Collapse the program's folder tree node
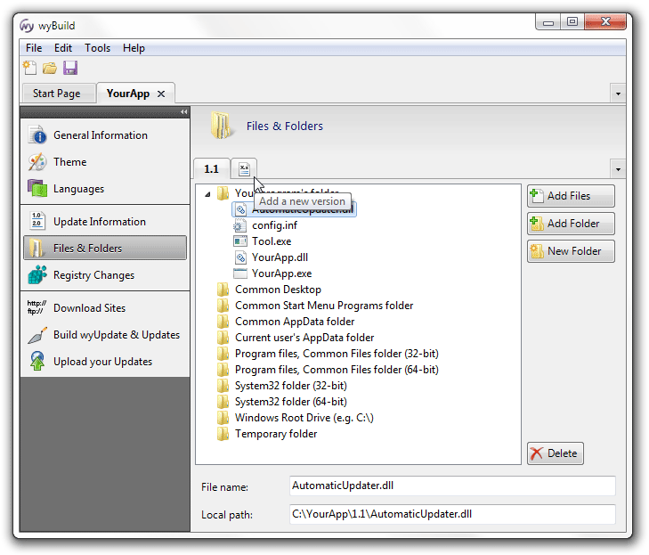Image resolution: width=649 pixels, height=555 pixels. point(207,194)
